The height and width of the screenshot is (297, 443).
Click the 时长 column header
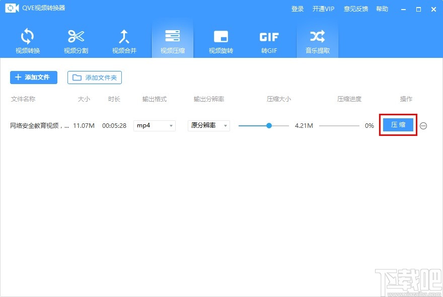(114, 99)
